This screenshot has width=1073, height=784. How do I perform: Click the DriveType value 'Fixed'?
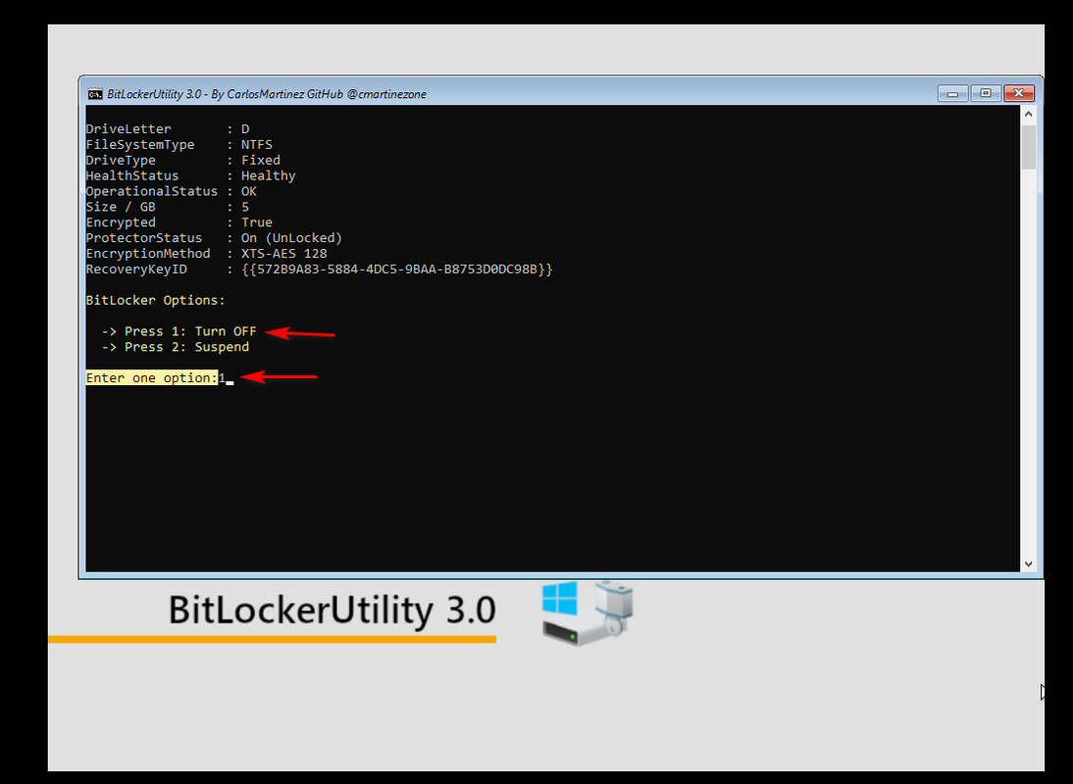(261, 160)
